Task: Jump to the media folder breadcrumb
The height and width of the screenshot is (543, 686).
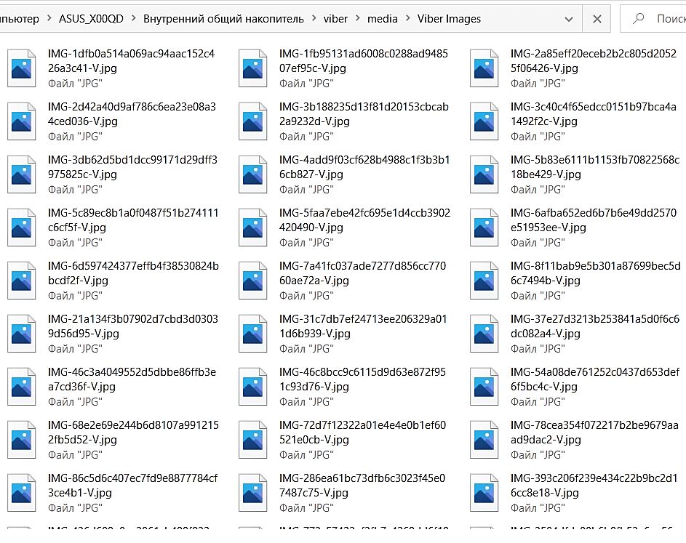Action: [x=382, y=19]
